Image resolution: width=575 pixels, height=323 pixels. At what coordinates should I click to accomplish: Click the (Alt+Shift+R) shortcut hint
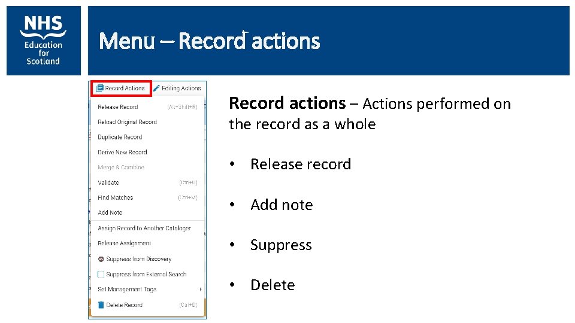point(182,107)
